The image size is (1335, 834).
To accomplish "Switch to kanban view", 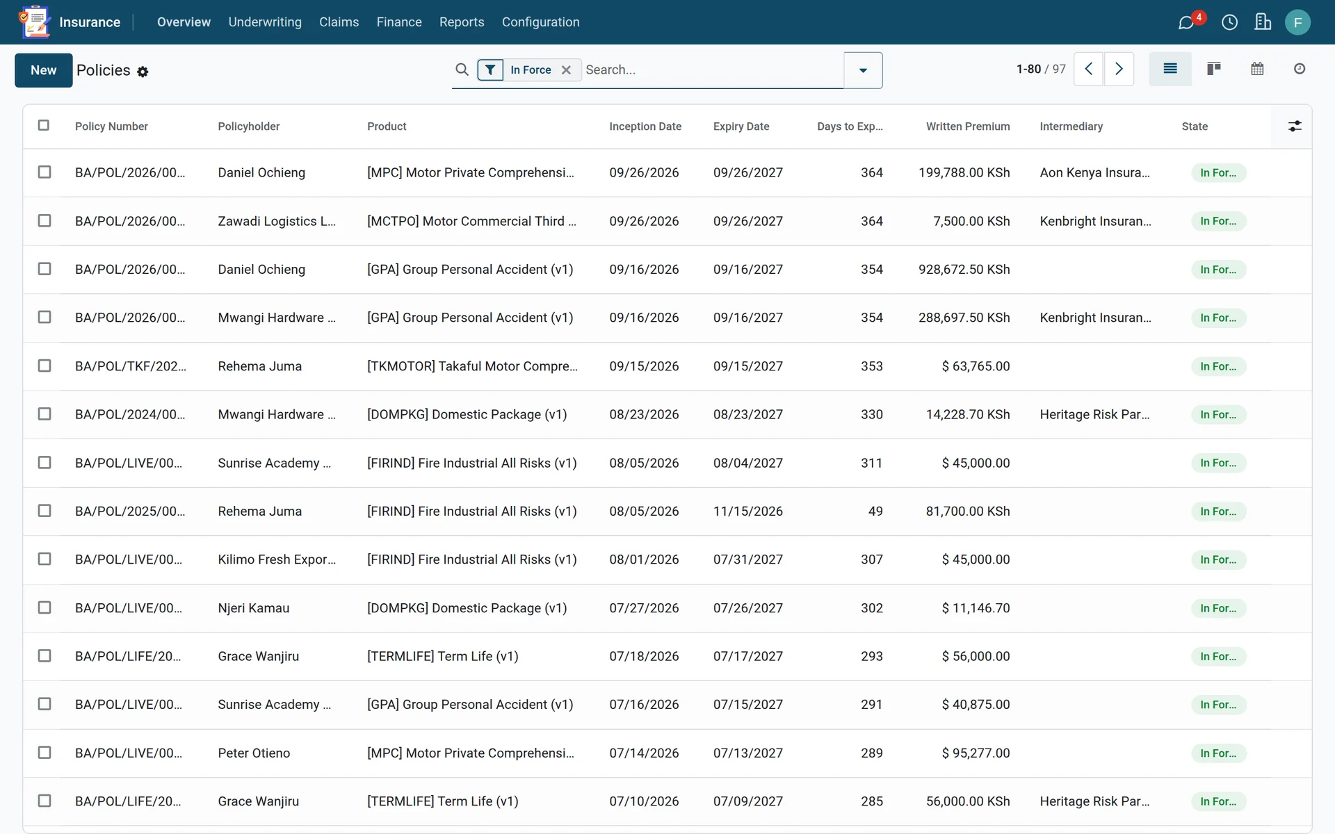I will tap(1214, 69).
